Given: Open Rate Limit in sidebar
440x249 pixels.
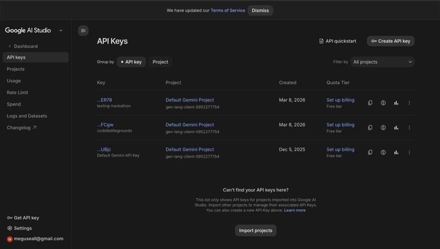Looking at the screenshot, I should (x=17, y=92).
